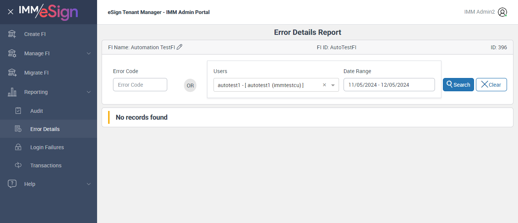This screenshot has height=223, width=518.
Task: Click the Login Failures lock icon
Action: click(18, 147)
